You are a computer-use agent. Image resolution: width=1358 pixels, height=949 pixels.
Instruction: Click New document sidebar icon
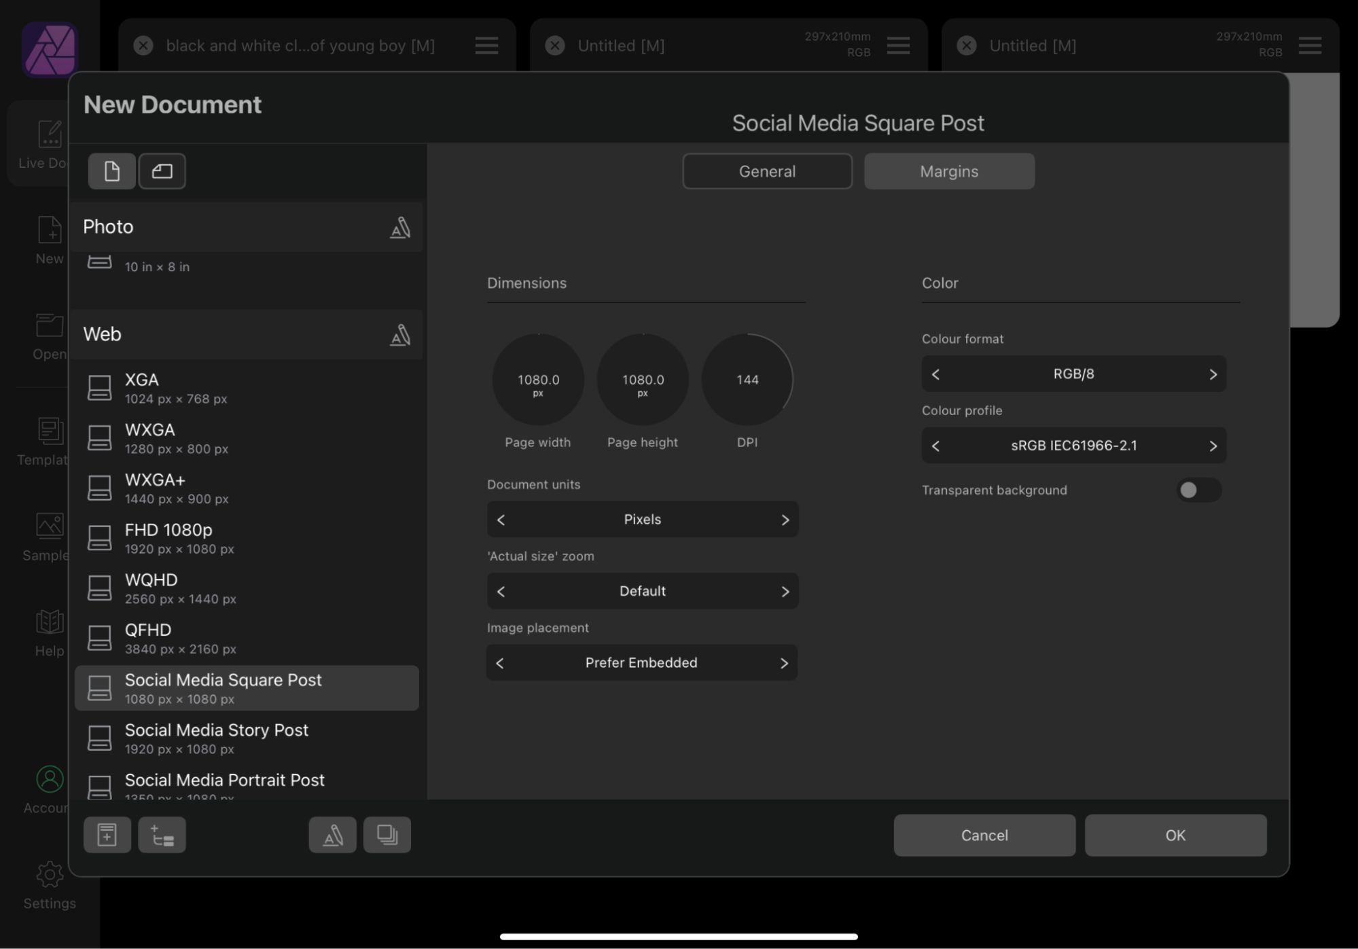click(50, 240)
